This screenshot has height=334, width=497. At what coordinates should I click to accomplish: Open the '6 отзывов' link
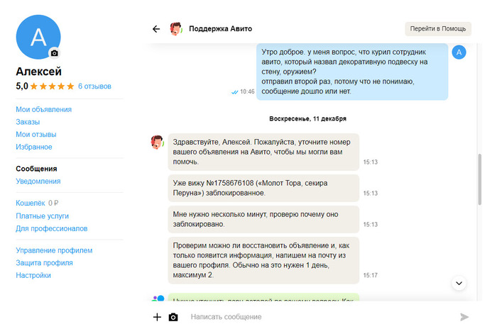94,86
